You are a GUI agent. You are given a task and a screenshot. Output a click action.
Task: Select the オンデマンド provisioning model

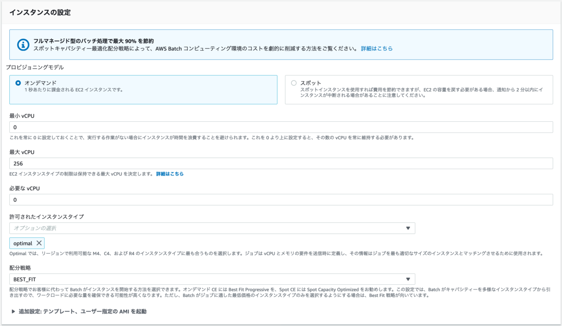[18, 83]
